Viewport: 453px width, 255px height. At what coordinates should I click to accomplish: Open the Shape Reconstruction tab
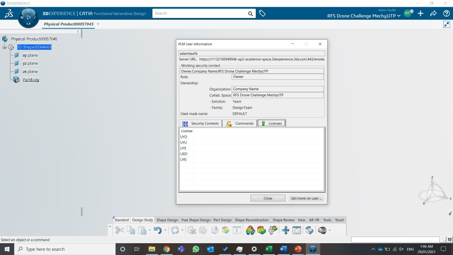coord(252,220)
